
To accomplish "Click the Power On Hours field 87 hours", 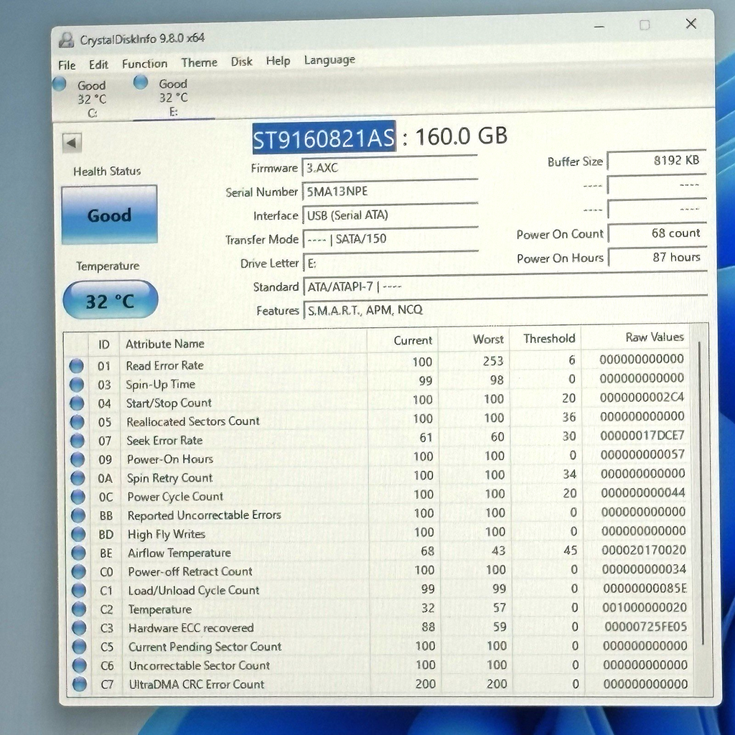I will (x=657, y=257).
